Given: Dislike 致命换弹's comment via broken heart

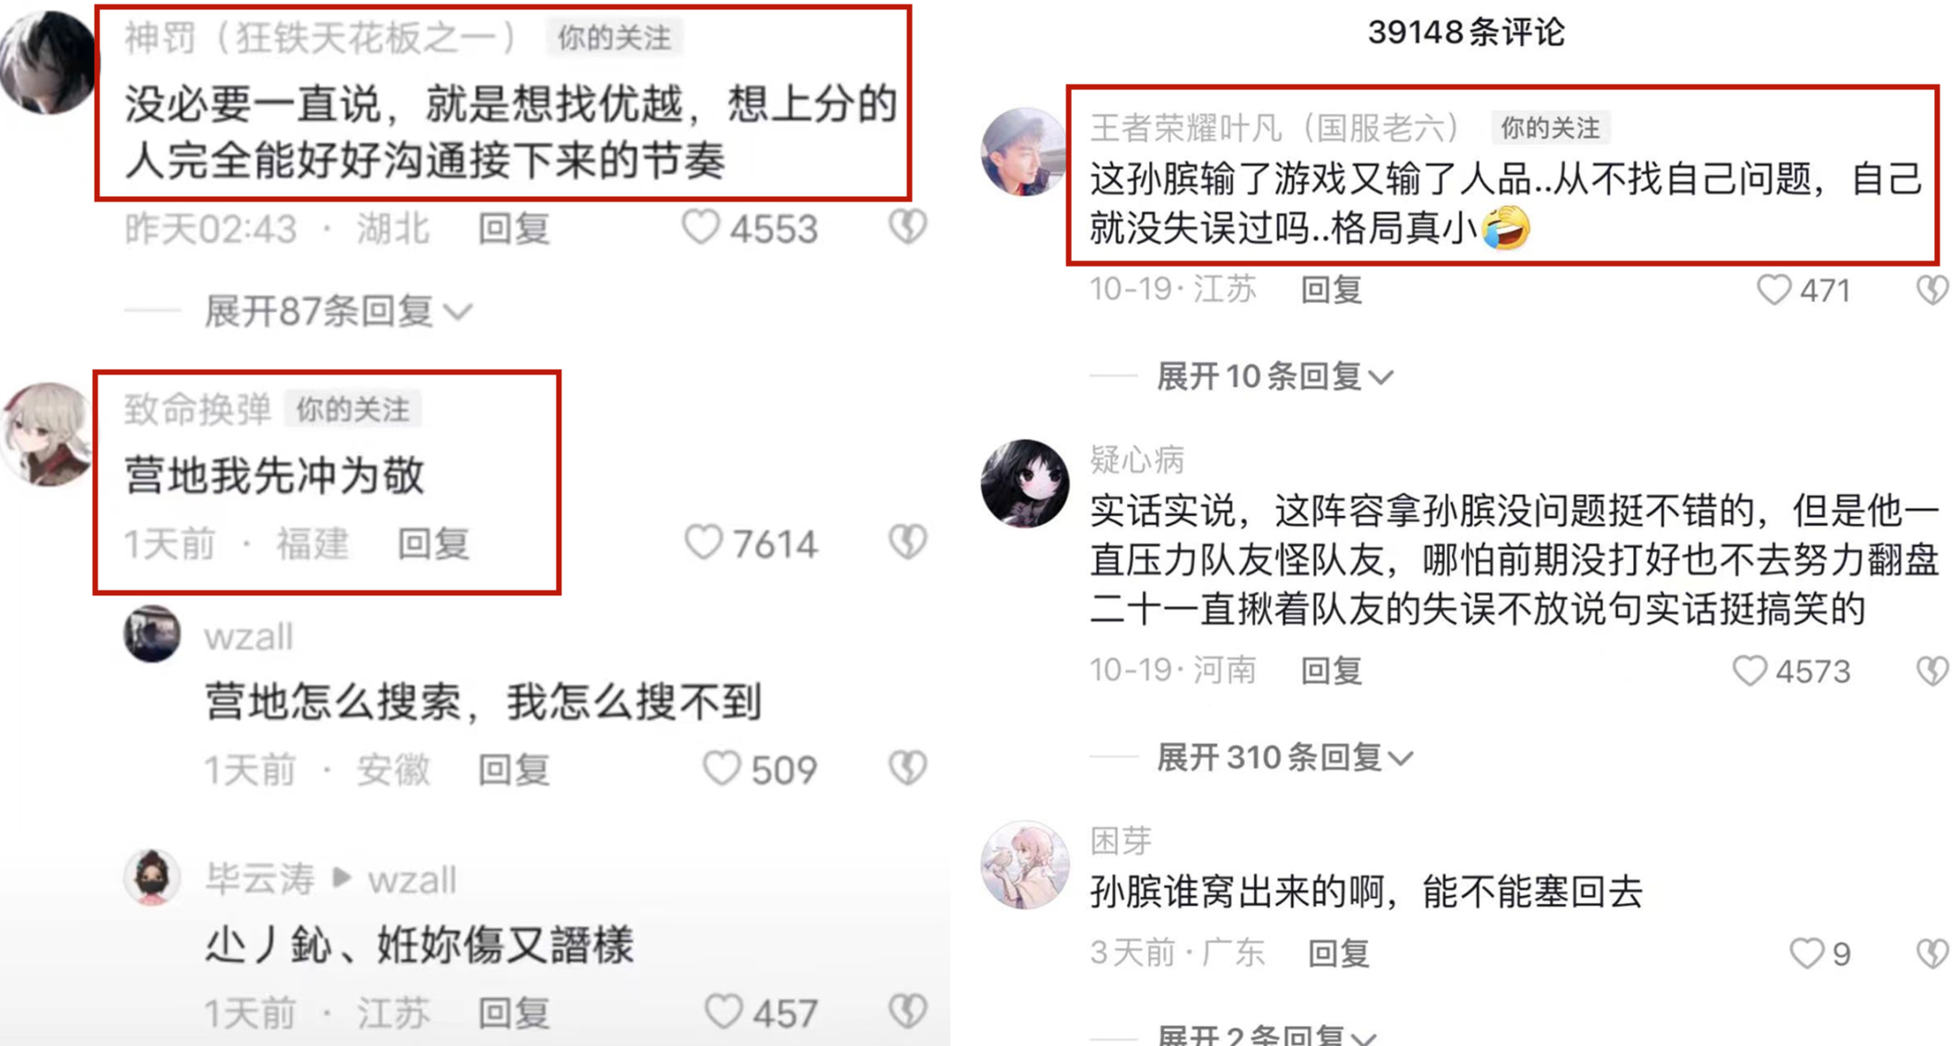Looking at the screenshot, I should (x=907, y=542).
